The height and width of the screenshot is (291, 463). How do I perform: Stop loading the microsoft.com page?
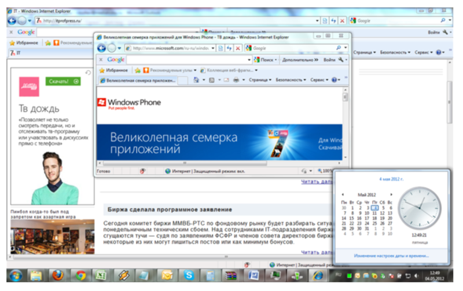pos(238,48)
